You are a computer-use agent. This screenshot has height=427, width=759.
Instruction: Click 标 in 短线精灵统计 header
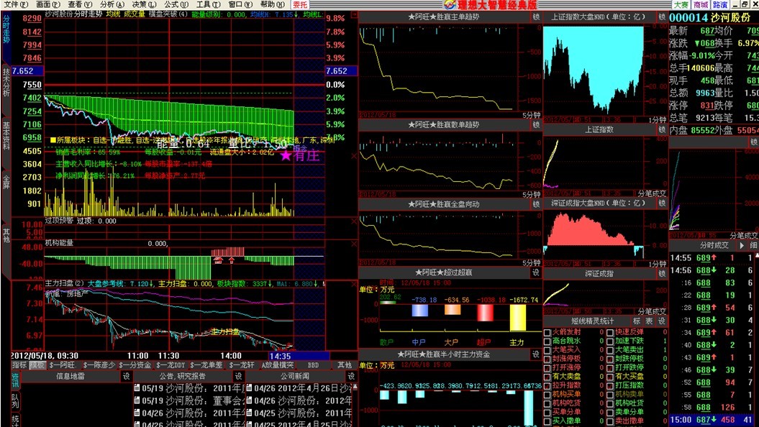[x=637, y=321]
